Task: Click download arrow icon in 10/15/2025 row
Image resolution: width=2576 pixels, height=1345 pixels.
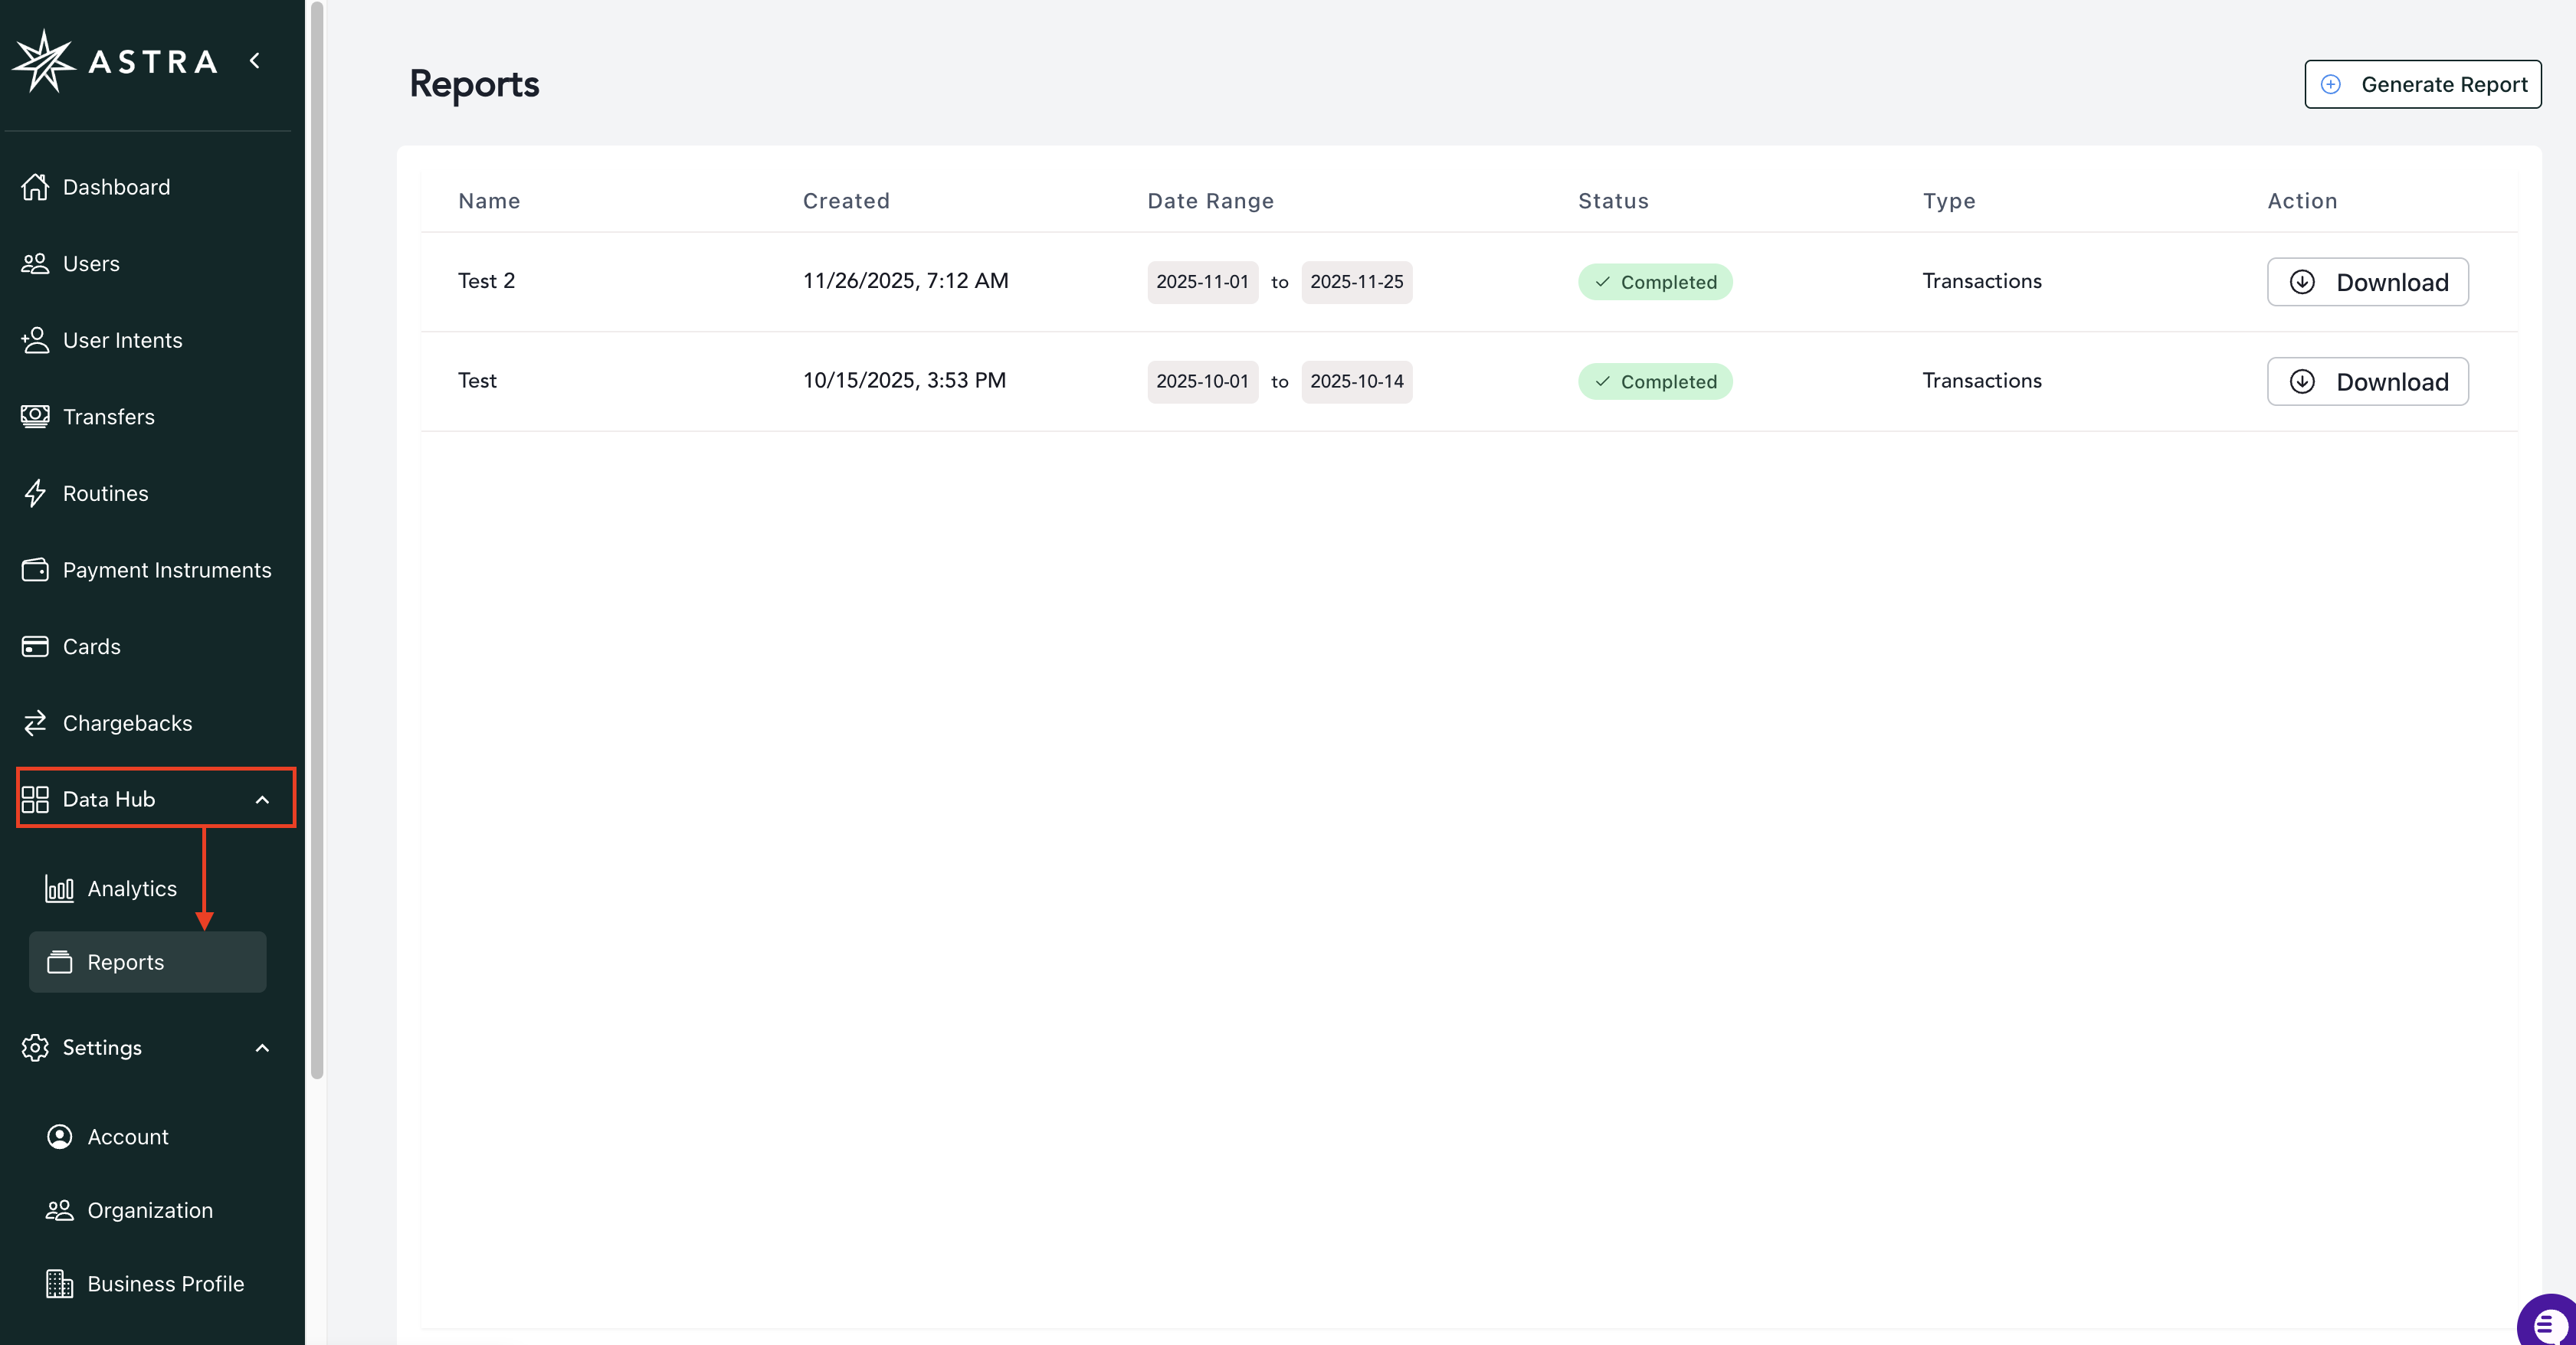Action: (2301, 381)
